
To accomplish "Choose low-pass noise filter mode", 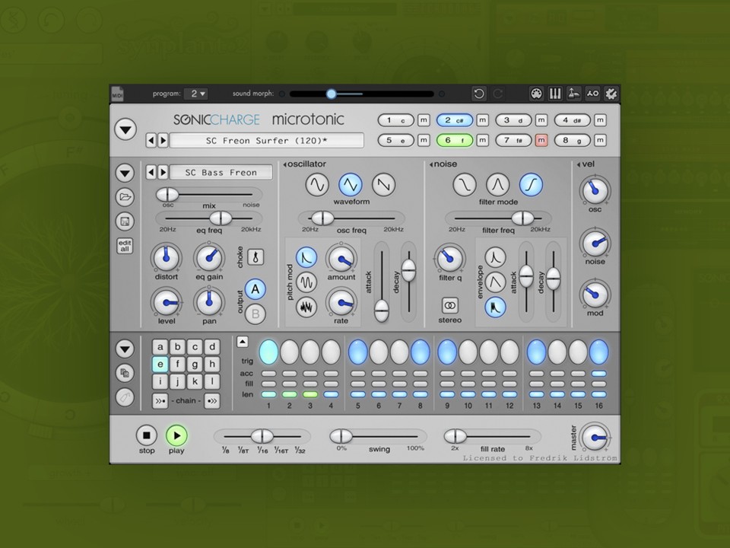I will click(465, 184).
